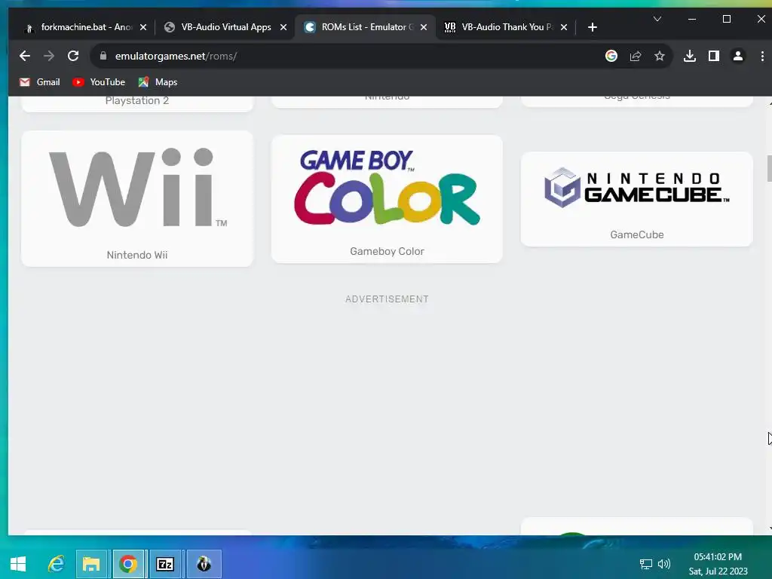
Task: Open the Windows Start menu
Action: pyautogui.click(x=18, y=564)
